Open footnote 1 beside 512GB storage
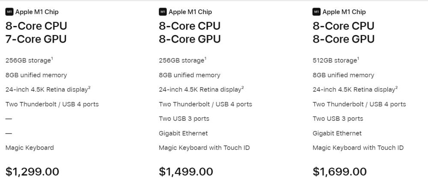 358,58
